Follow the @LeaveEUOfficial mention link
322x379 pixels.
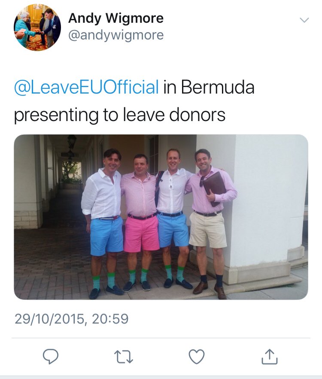87,87
